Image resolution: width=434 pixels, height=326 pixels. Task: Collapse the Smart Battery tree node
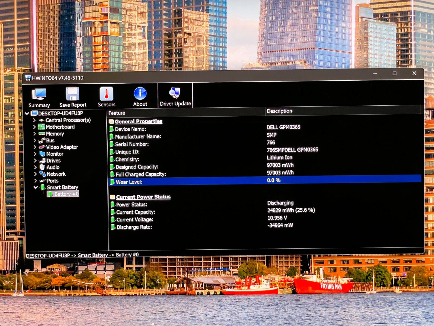(36, 187)
